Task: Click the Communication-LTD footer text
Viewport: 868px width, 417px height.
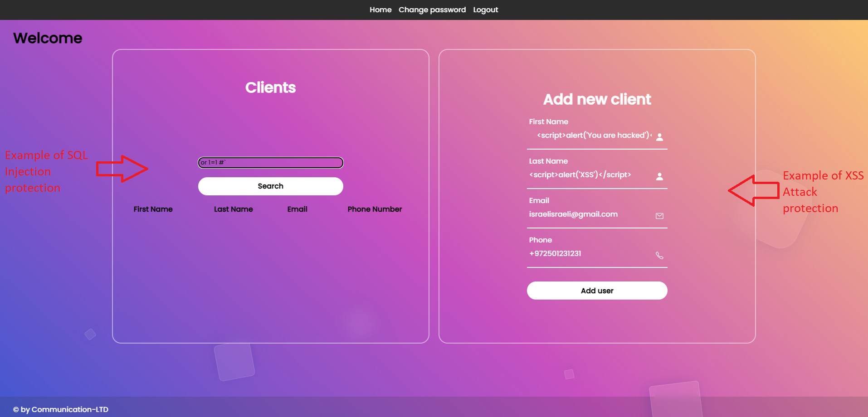Action: pos(61,410)
